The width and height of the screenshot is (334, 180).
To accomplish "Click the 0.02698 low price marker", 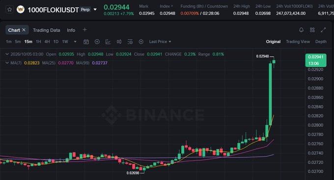I will [x=133, y=173].
